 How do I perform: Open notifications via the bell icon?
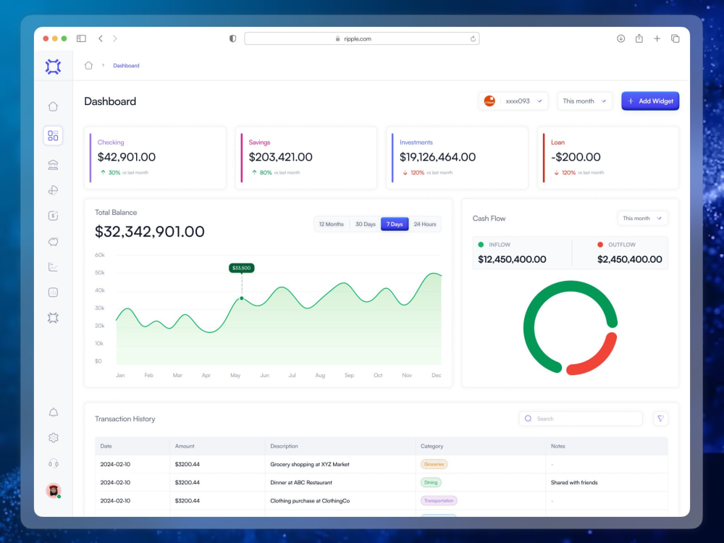(x=53, y=411)
